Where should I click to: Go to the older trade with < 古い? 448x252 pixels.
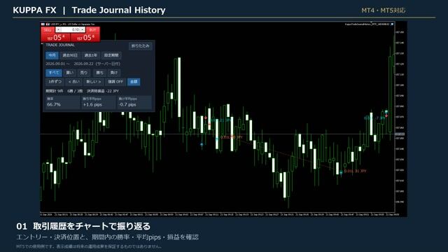(x=74, y=82)
